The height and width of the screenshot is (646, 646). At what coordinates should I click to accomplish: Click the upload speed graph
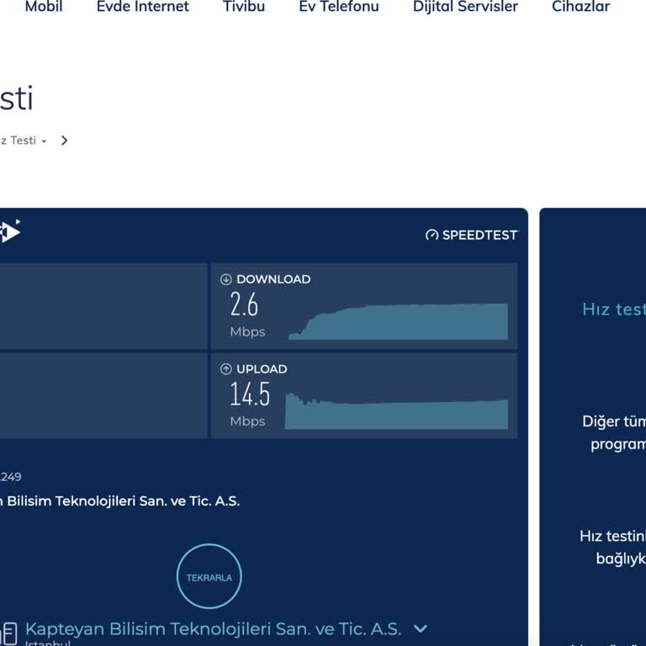(396, 412)
